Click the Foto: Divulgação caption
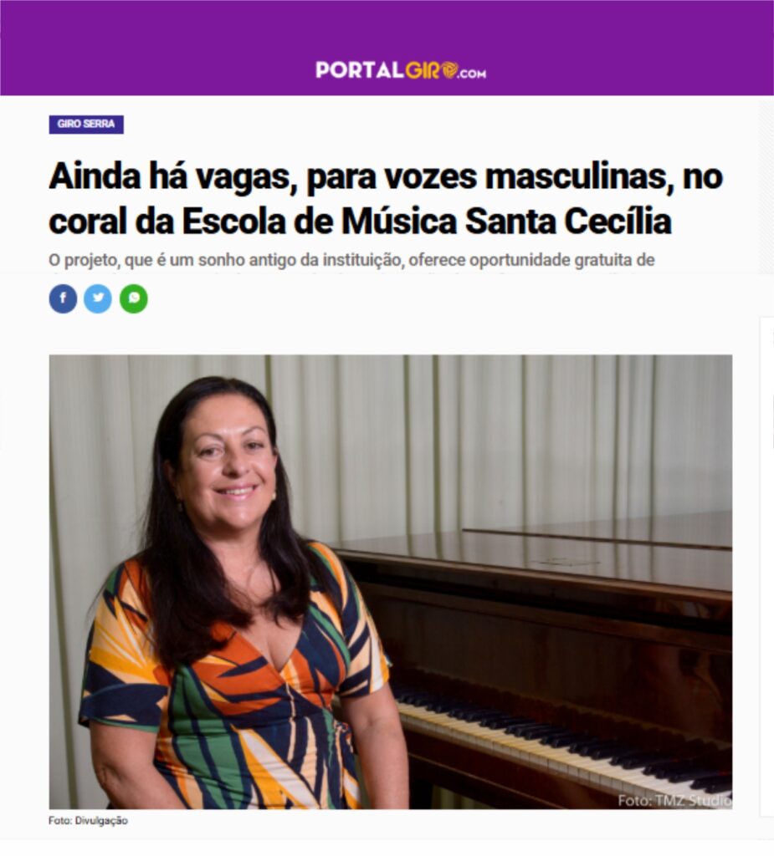 (x=88, y=821)
